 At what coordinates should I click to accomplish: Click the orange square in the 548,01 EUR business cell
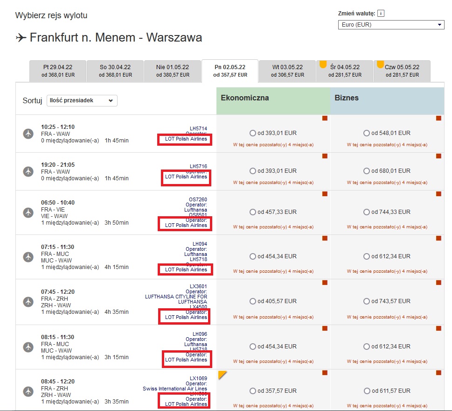439,118
